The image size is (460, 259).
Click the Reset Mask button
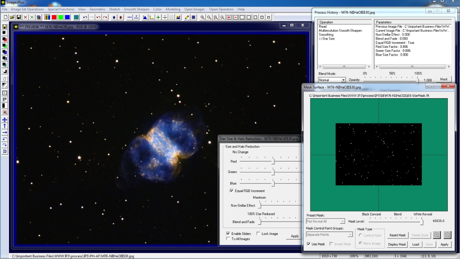click(397, 235)
